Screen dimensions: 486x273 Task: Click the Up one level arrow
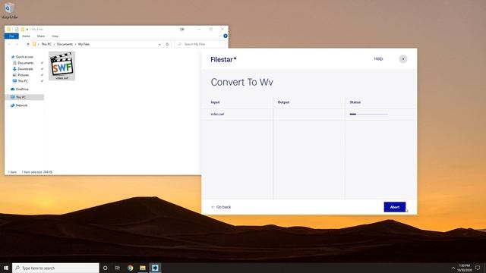(28, 44)
